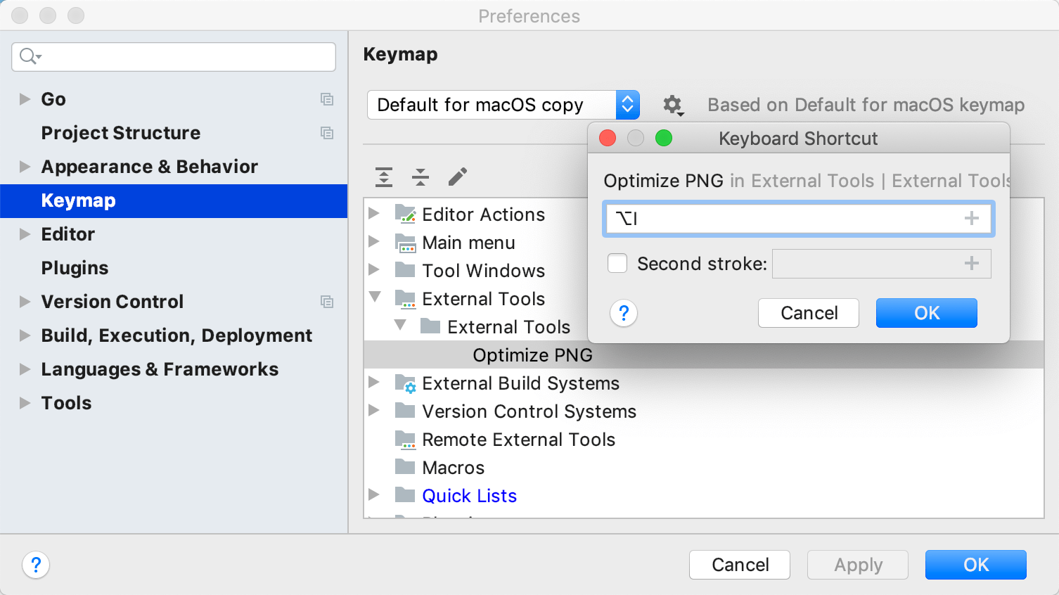
Task: Click the copy icon beside Project Structure
Action: pos(327,133)
